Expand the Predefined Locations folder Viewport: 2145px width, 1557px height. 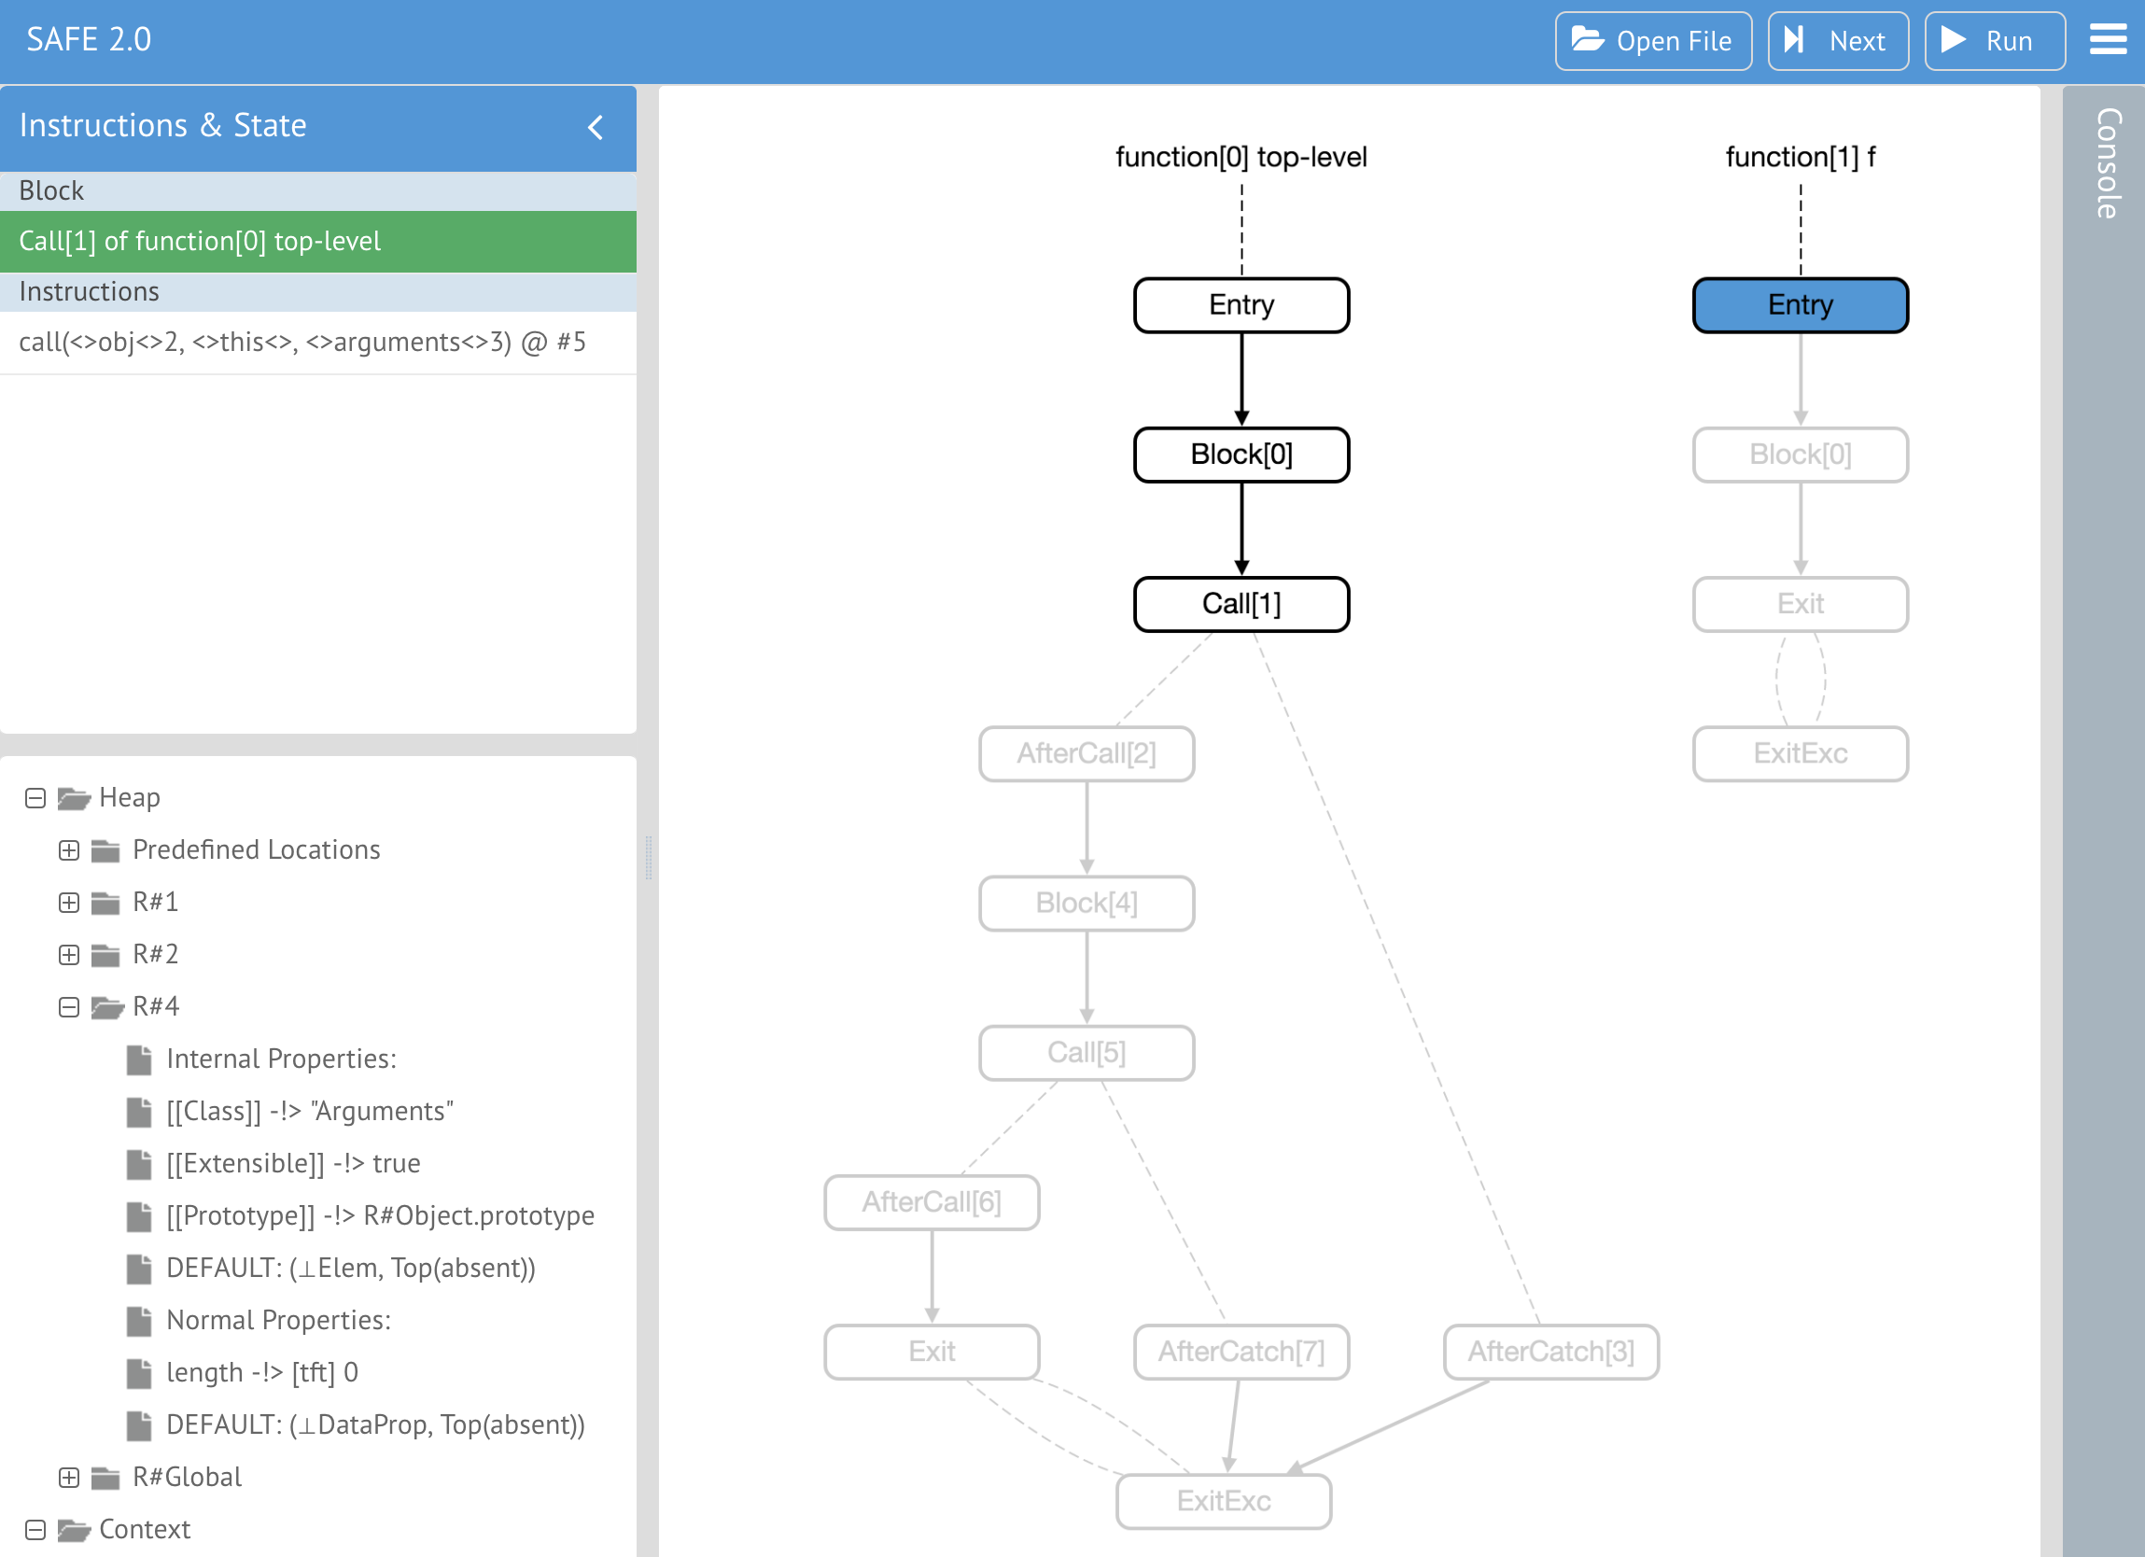click(66, 849)
